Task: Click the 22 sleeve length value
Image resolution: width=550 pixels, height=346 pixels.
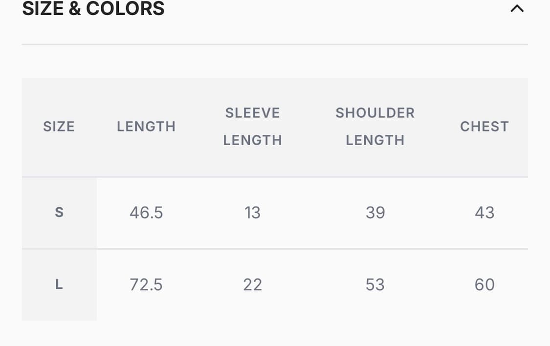Action: point(252,284)
